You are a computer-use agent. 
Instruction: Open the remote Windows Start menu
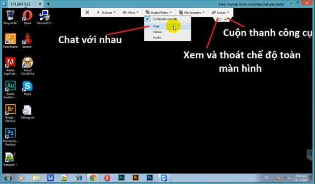coord(8,178)
